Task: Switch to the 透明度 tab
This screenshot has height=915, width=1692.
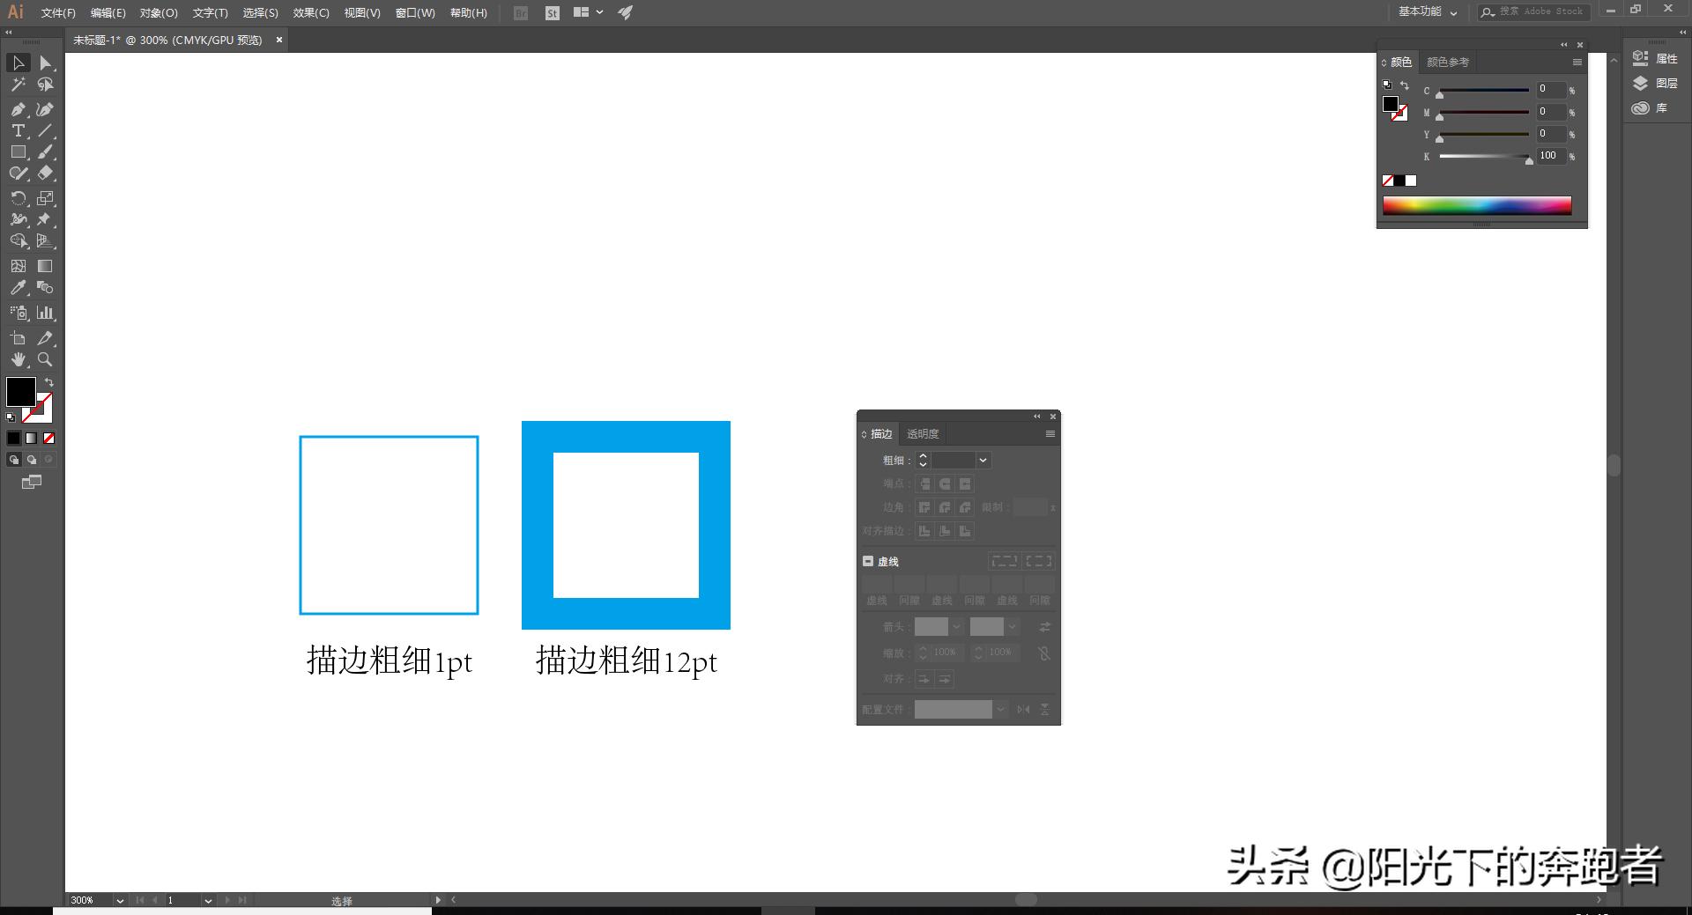Action: [x=924, y=433]
